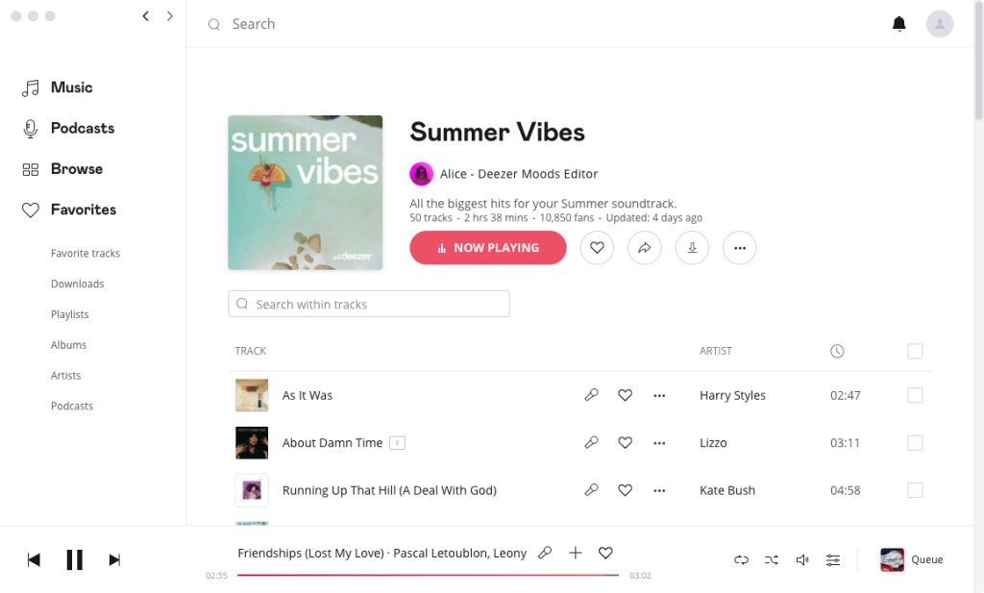
Task: Tick the select-all tracks checkbox in header
Action: (915, 352)
